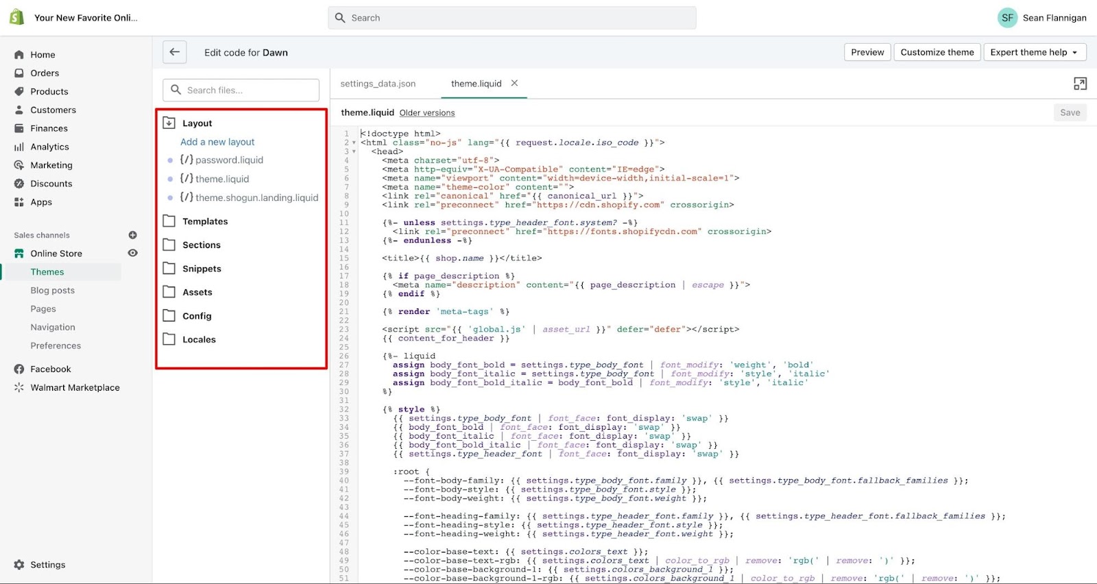Click the magnifier icon in top search
1097x584 pixels.
340,18
